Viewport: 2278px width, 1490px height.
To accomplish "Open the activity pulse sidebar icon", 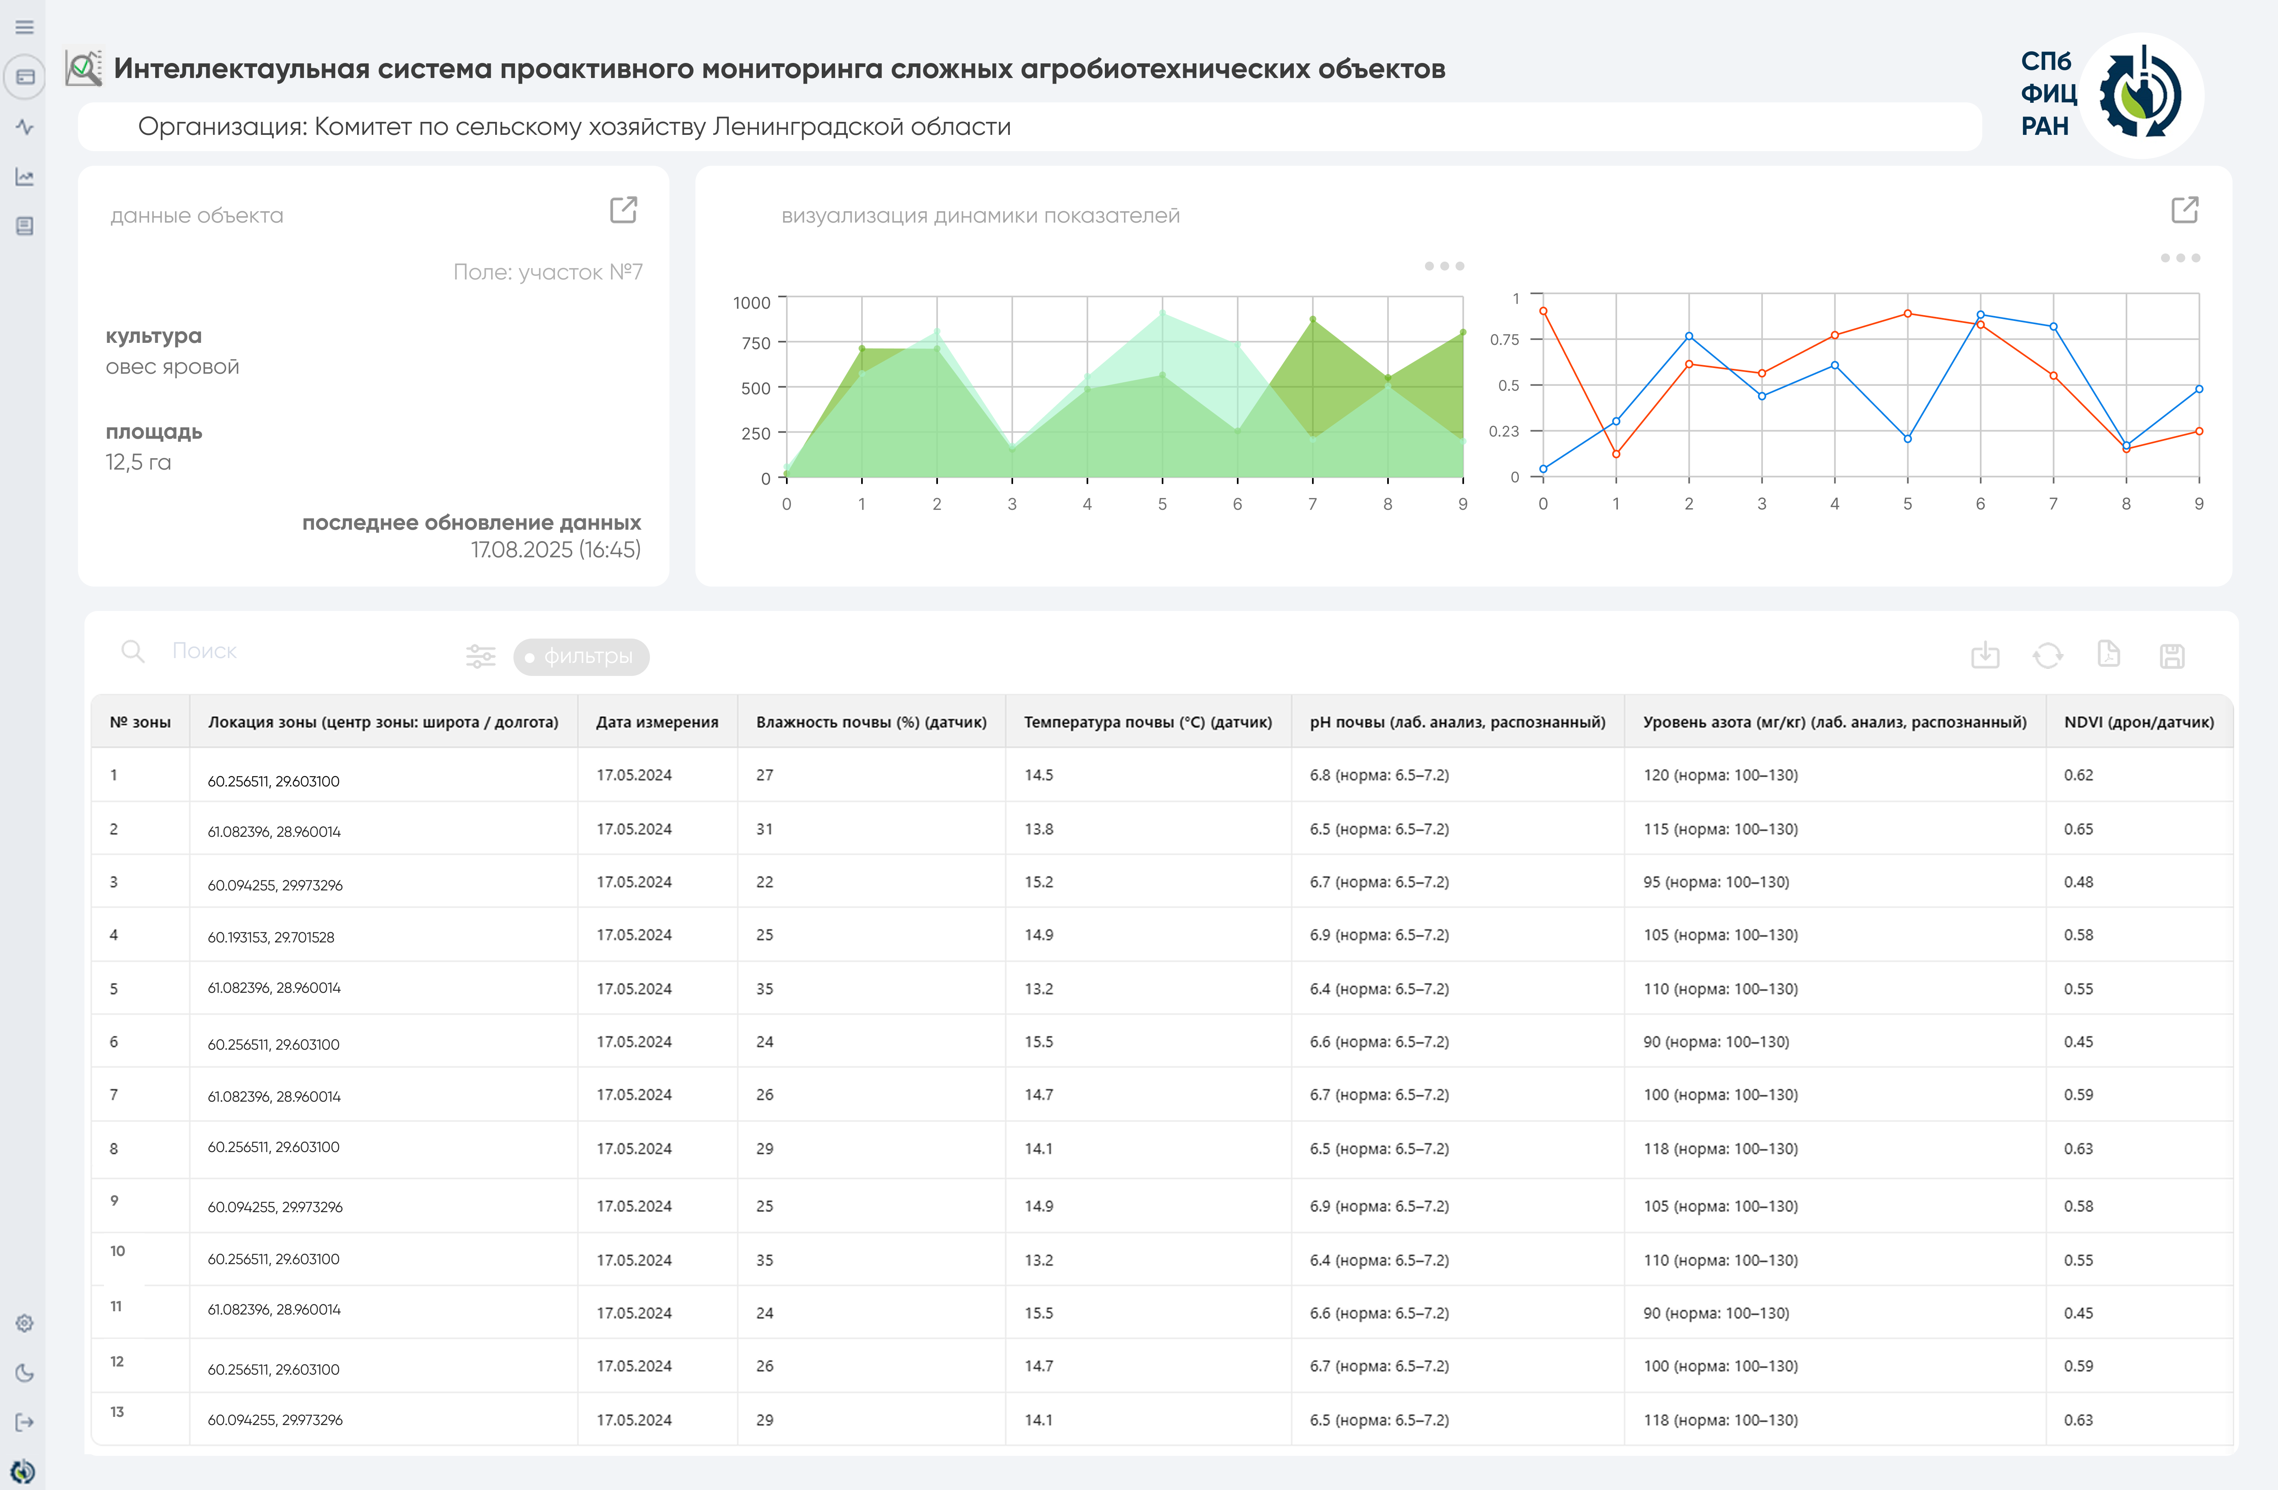I will pos(25,127).
